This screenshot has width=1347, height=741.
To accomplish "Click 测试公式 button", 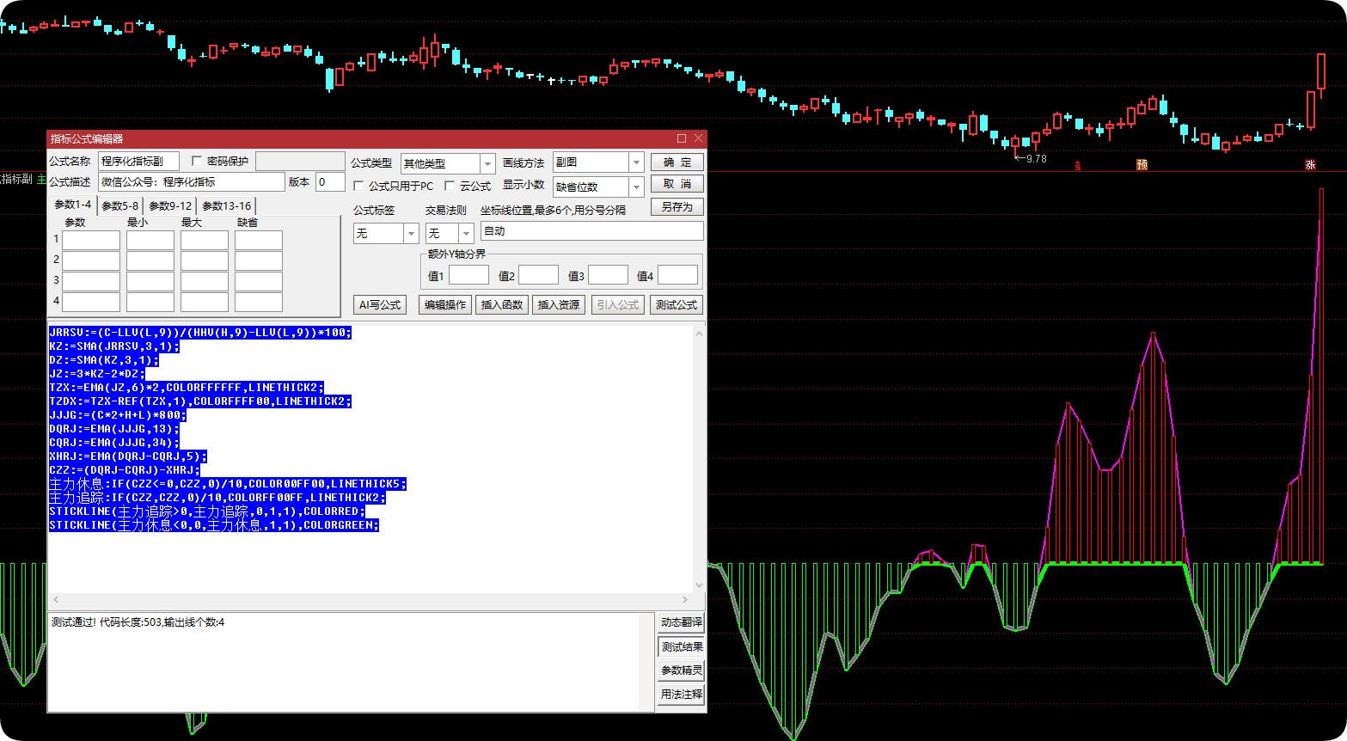I will pos(677,304).
